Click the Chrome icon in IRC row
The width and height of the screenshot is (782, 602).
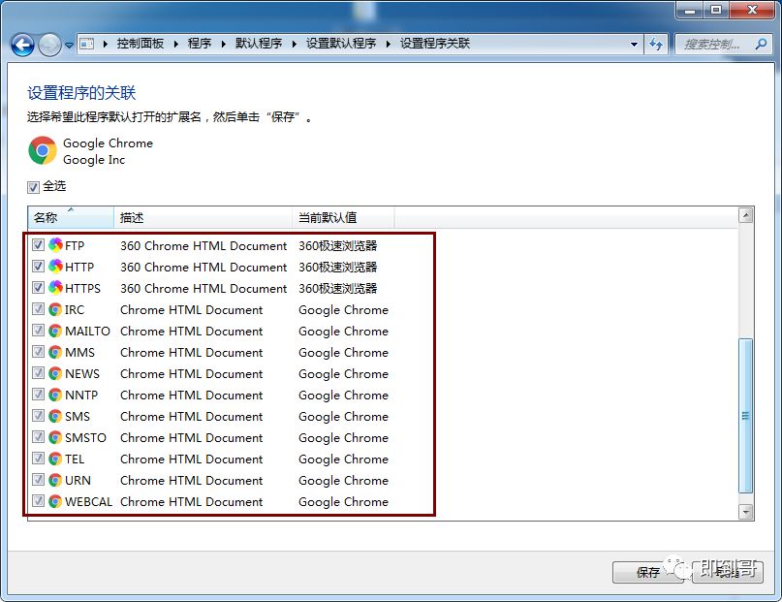point(55,310)
